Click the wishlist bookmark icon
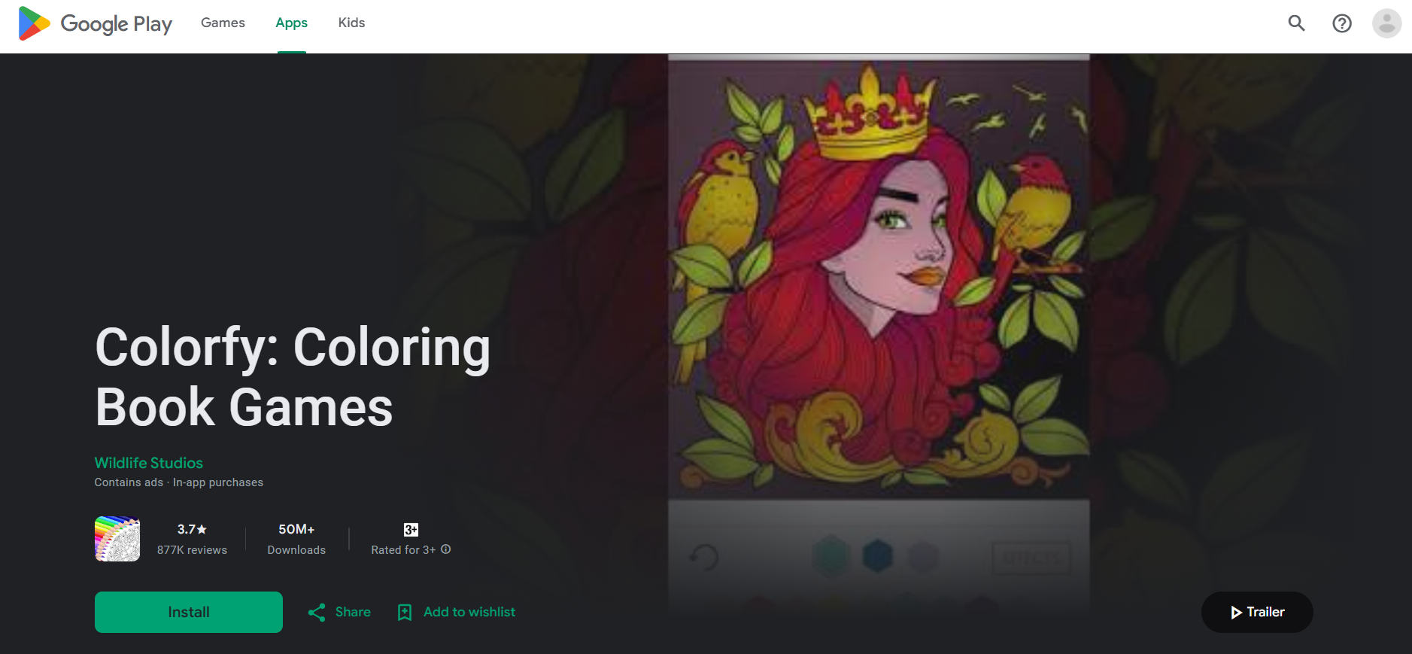1412x654 pixels. [405, 613]
